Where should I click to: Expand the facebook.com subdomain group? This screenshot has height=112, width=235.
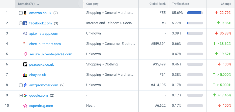[21, 23]
